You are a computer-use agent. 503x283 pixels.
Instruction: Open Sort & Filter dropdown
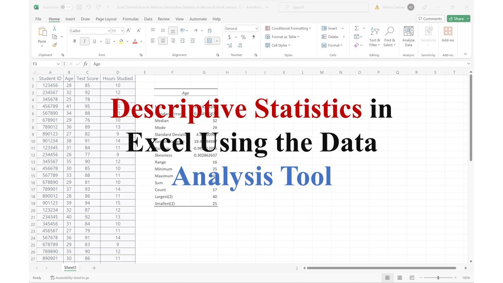click(375, 37)
